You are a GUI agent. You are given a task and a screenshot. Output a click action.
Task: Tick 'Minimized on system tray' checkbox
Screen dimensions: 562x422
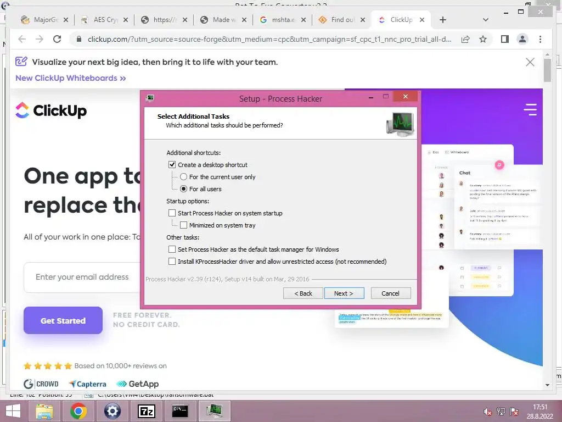click(x=183, y=225)
